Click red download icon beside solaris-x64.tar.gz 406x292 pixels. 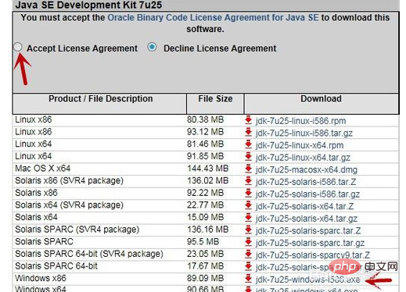tap(248, 218)
